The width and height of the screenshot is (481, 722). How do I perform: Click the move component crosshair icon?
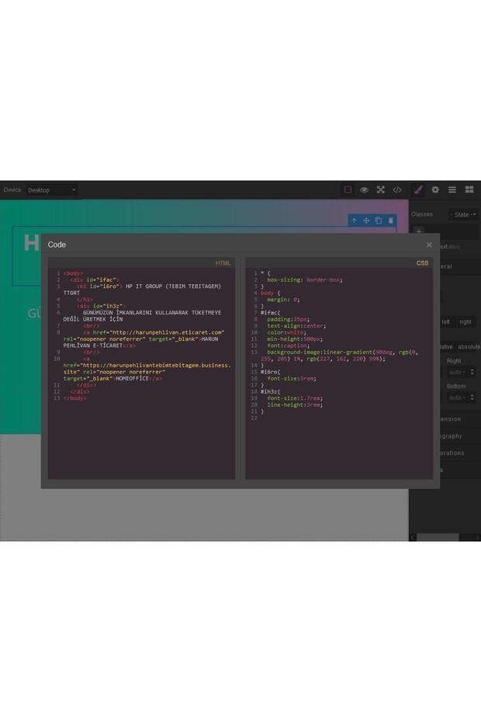pyautogui.click(x=366, y=220)
